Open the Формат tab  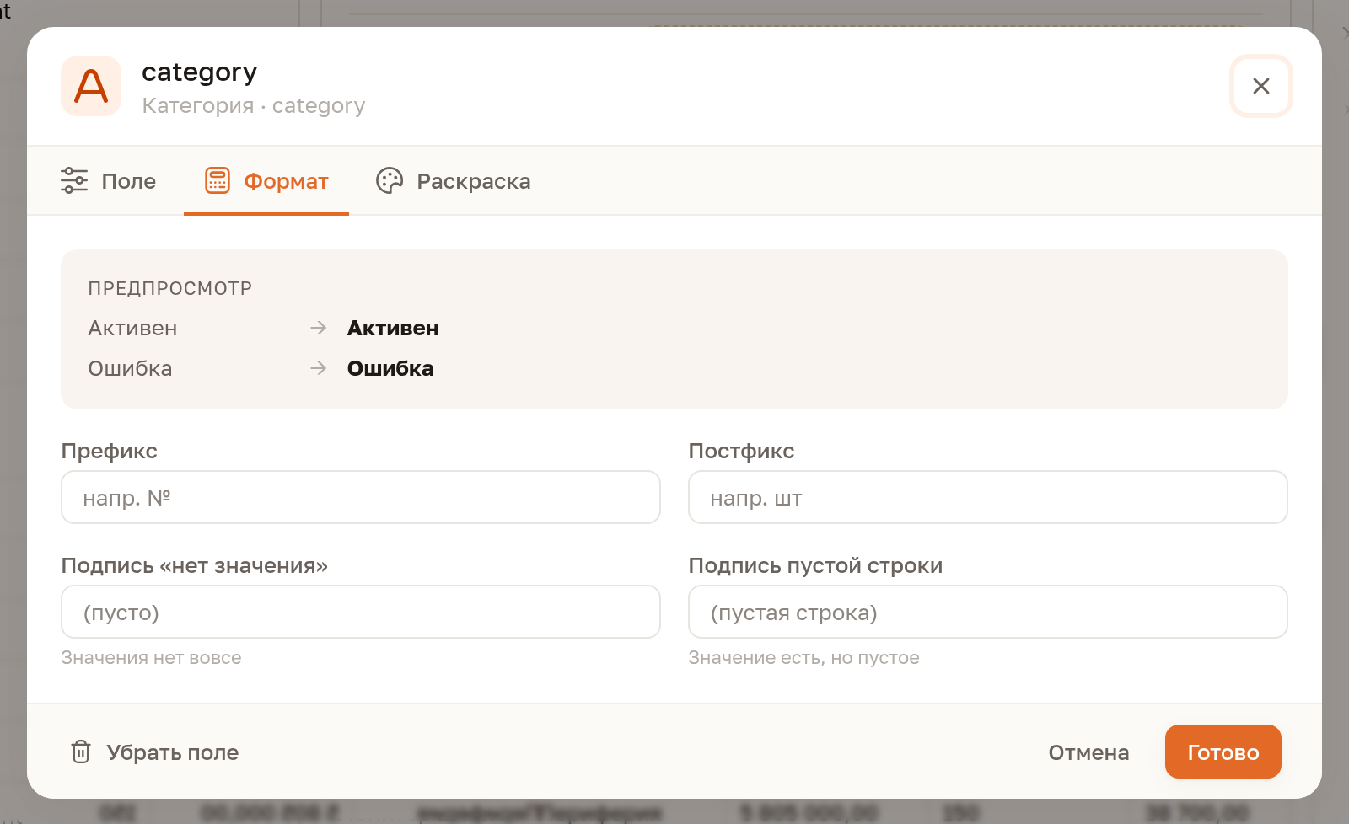(266, 181)
